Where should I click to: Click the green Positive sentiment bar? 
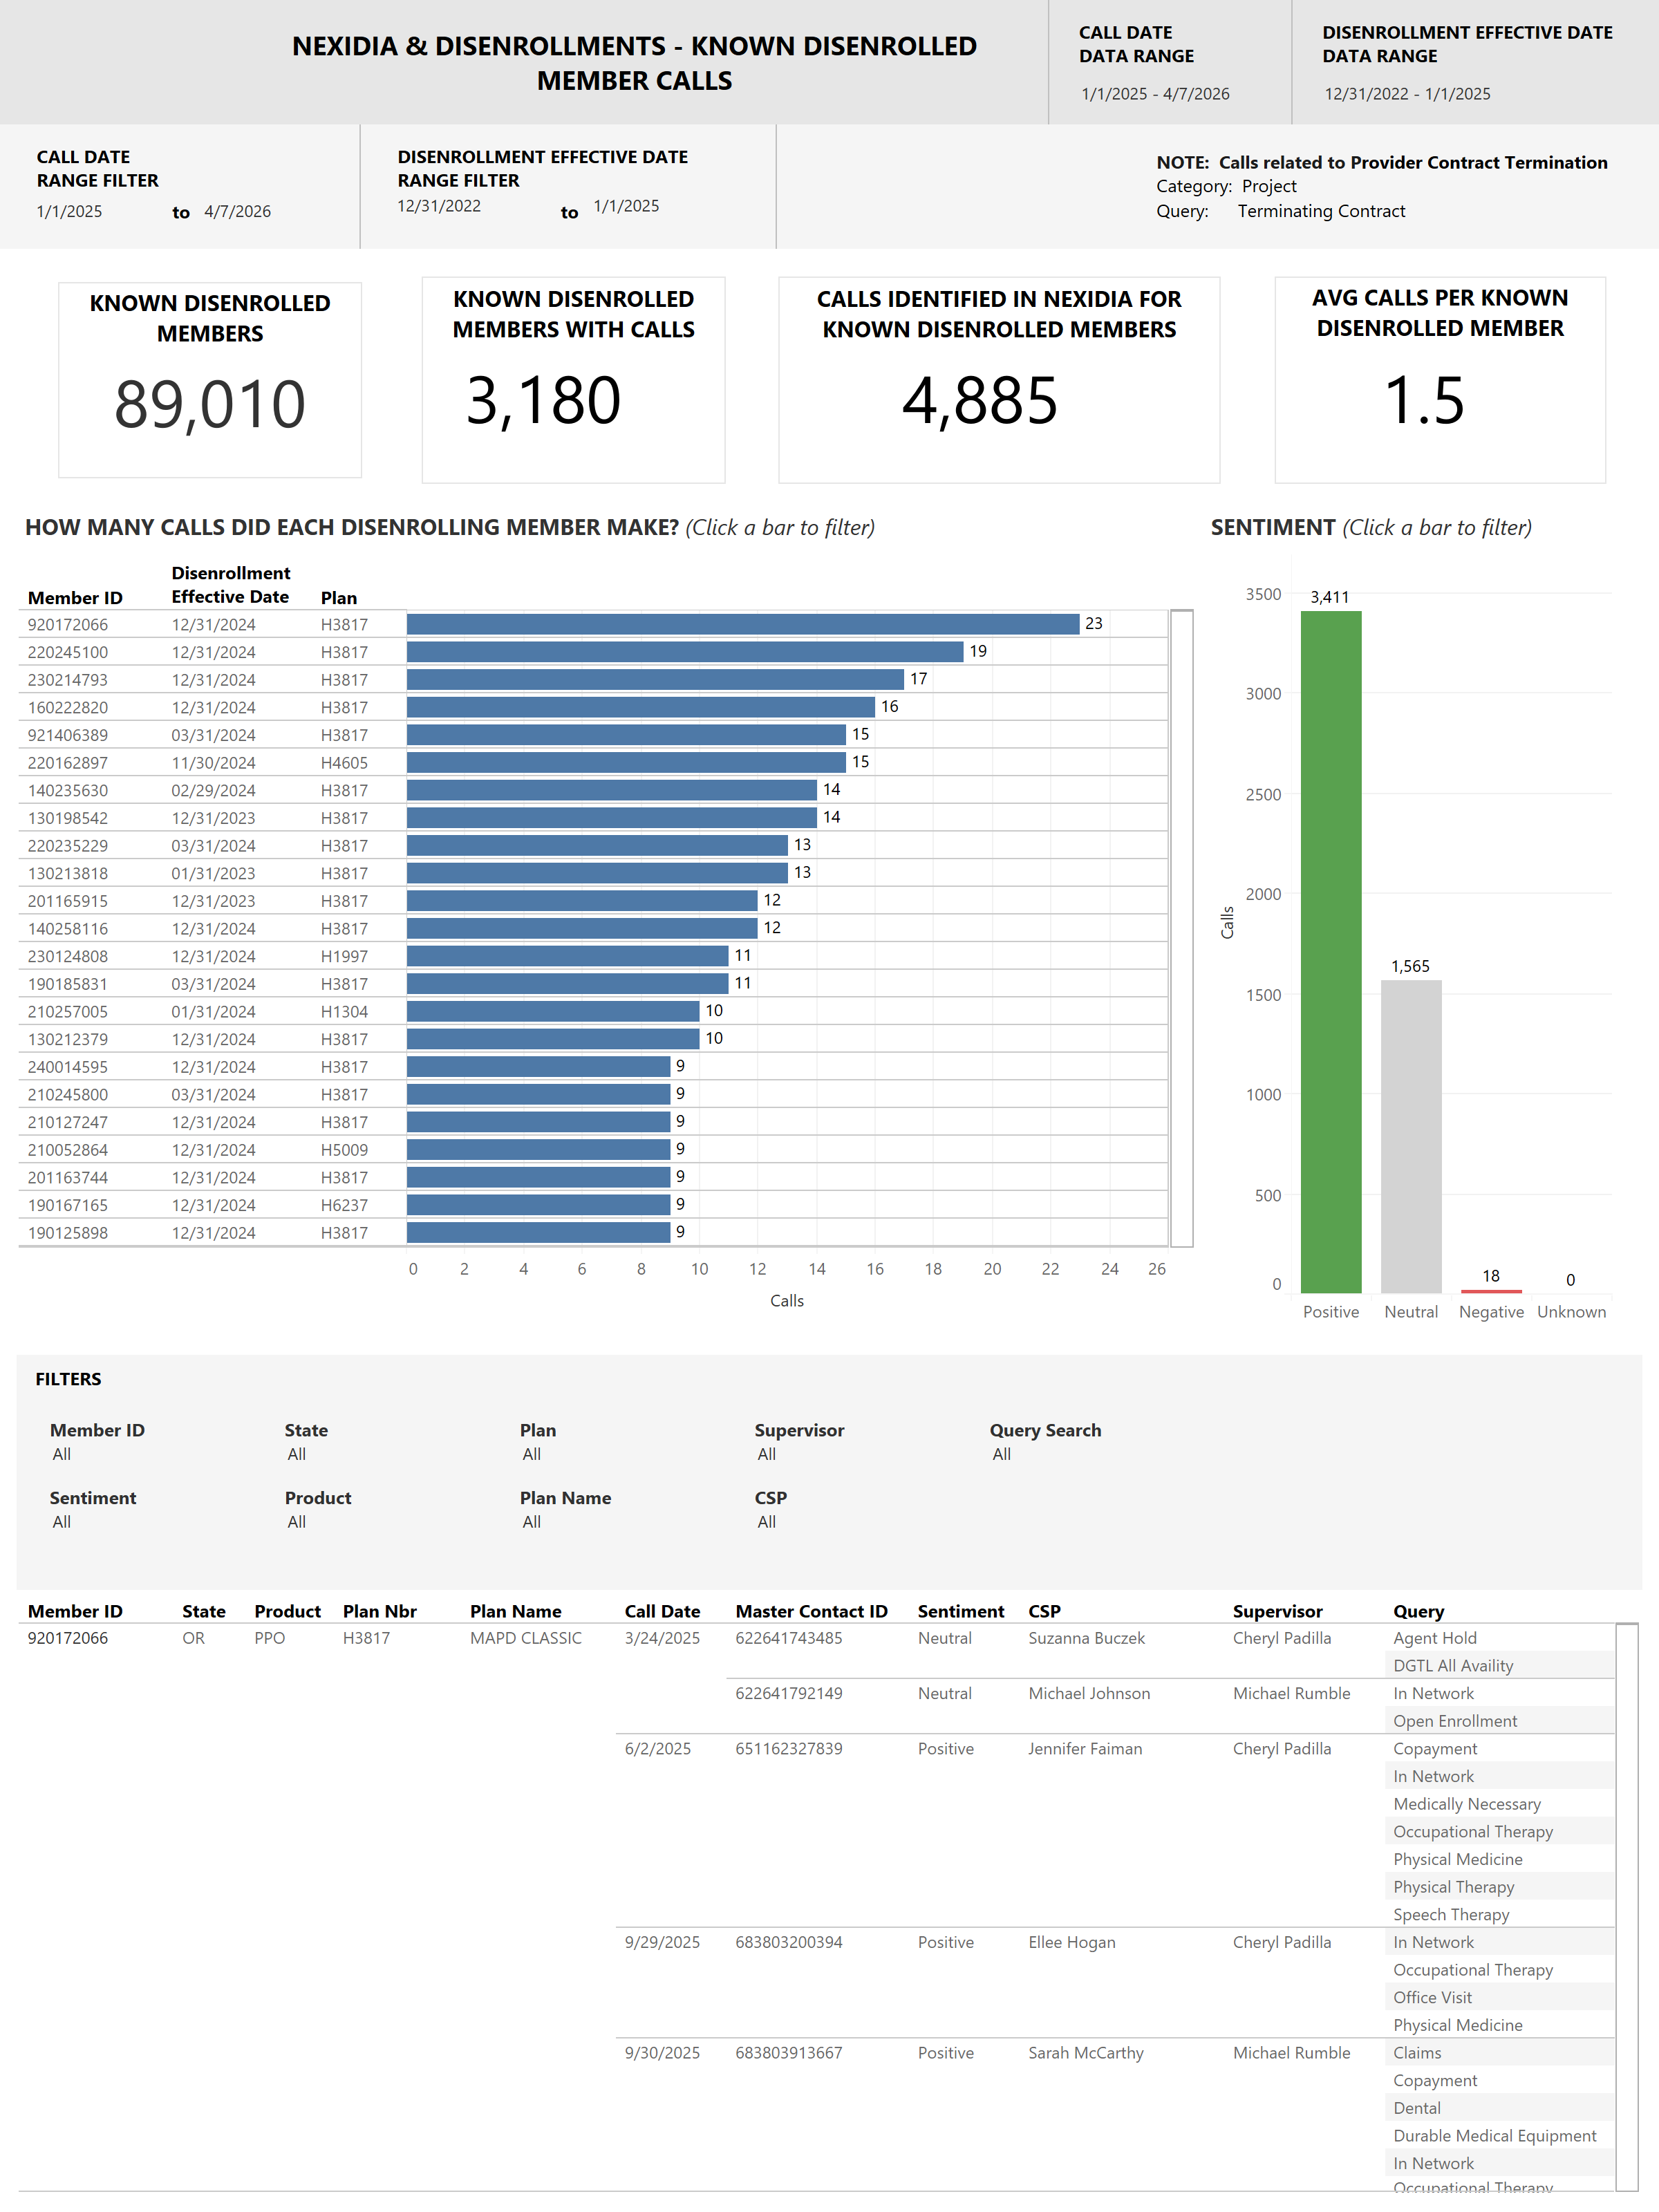click(x=1330, y=950)
